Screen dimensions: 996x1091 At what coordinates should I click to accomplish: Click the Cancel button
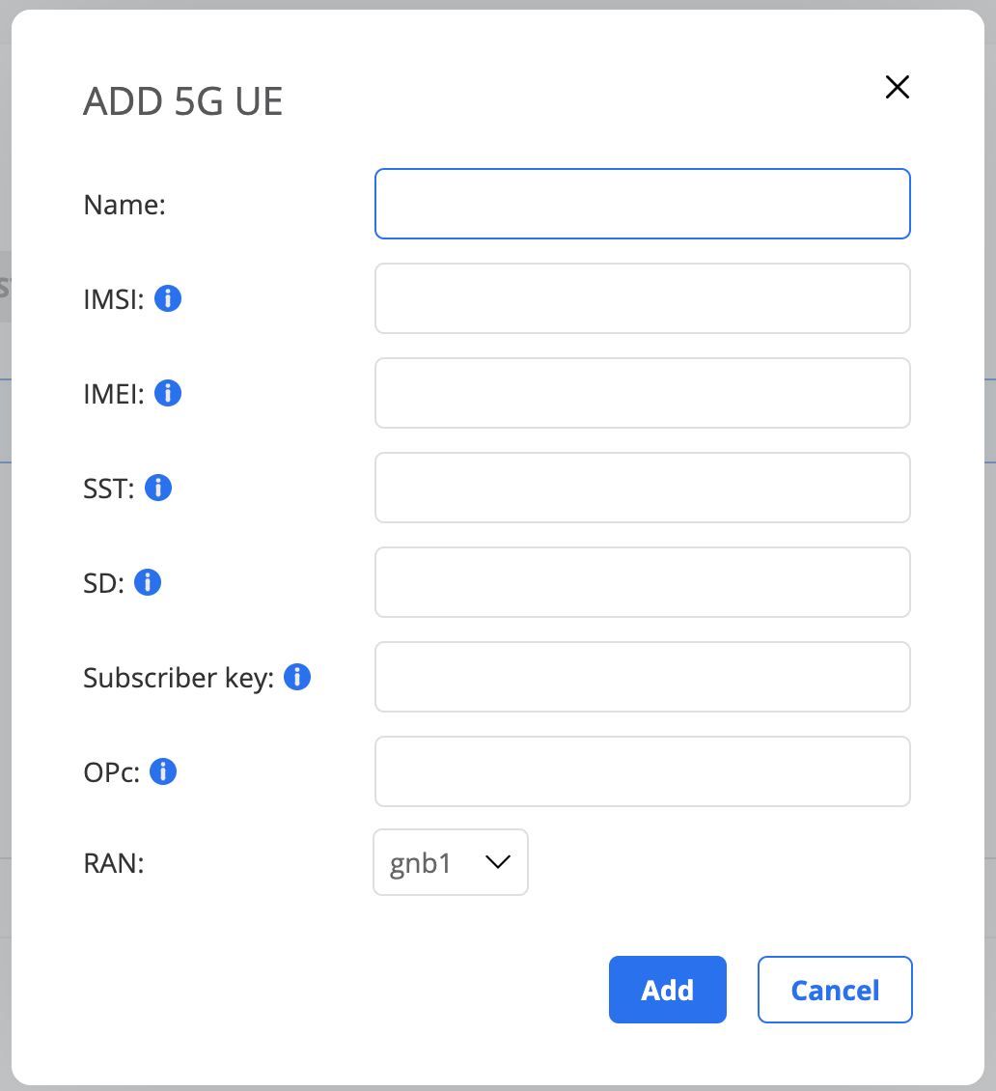(x=835, y=990)
